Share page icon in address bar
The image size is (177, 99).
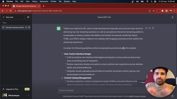pos(150,11)
